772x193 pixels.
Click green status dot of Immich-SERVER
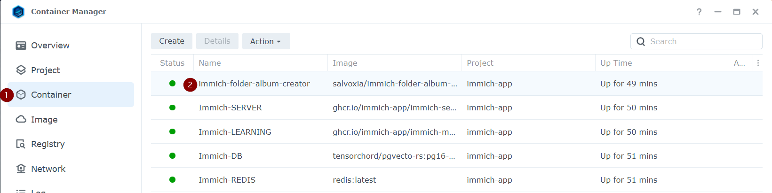click(x=172, y=108)
